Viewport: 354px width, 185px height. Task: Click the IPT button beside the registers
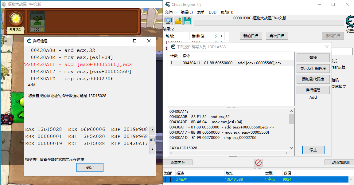point(152,140)
